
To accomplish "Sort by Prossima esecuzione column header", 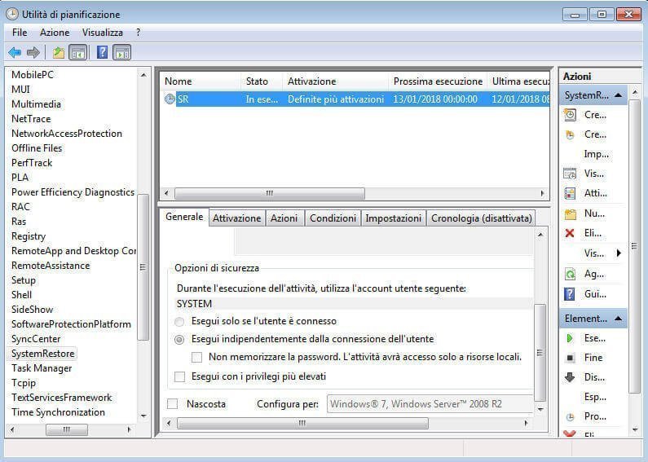I will [x=438, y=81].
